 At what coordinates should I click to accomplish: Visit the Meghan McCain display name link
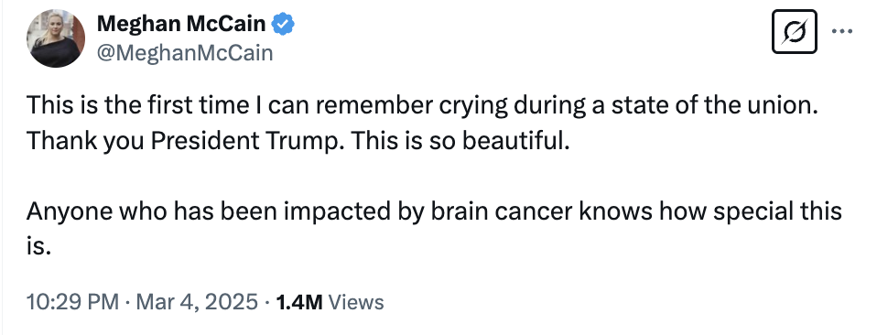tap(181, 24)
